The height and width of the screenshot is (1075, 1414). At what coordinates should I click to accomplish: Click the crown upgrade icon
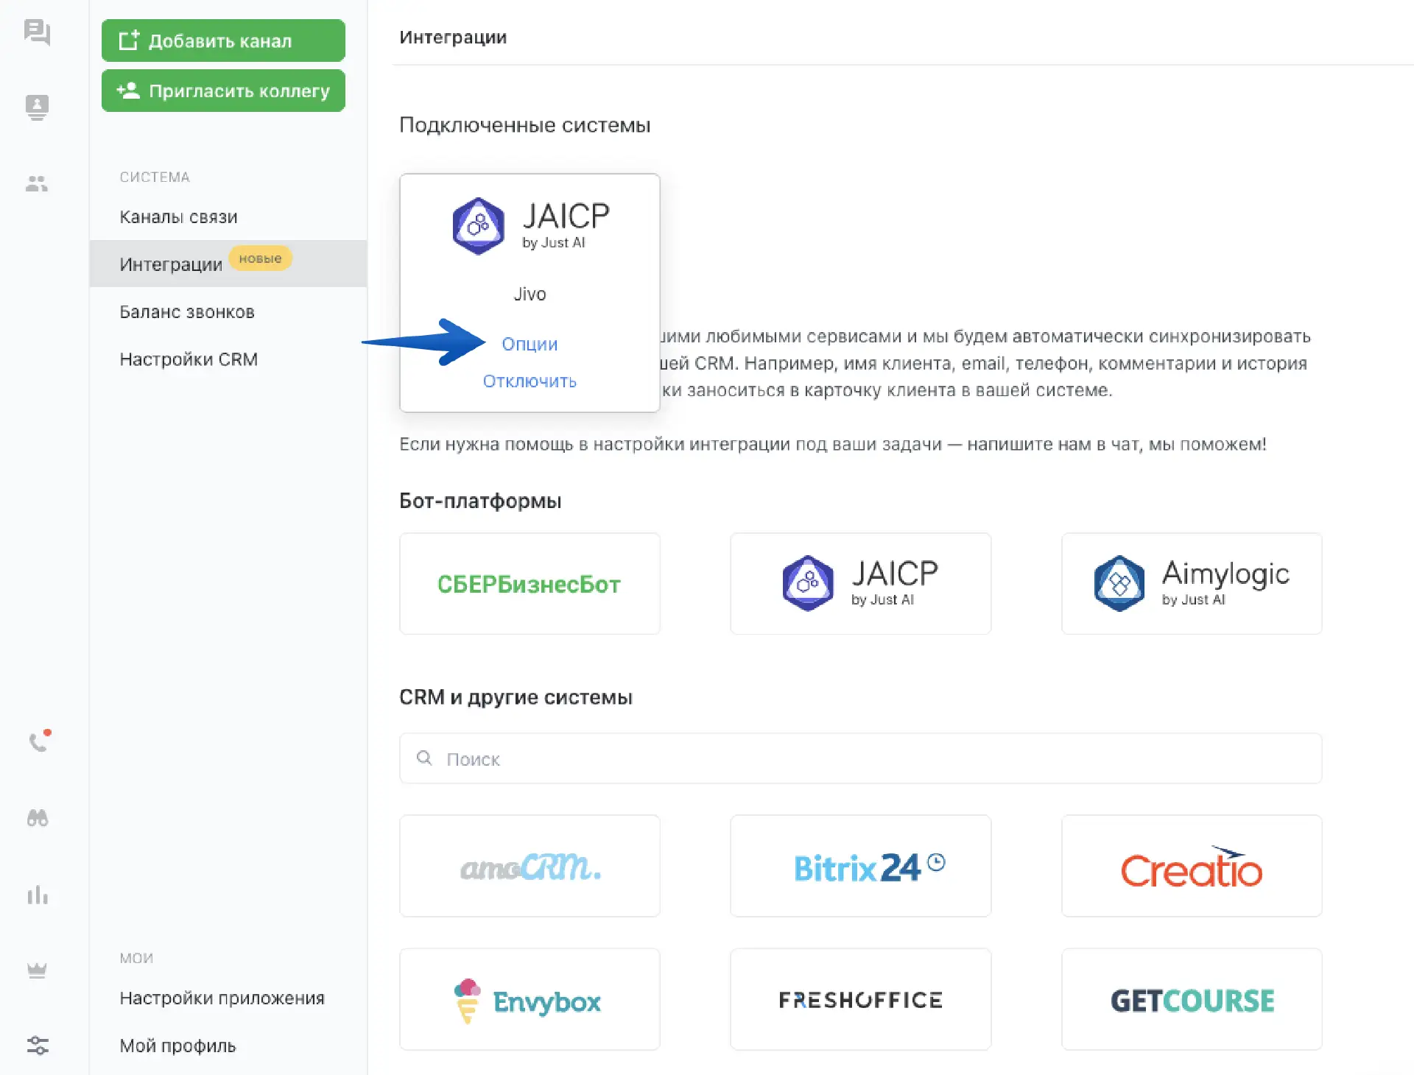(x=37, y=970)
